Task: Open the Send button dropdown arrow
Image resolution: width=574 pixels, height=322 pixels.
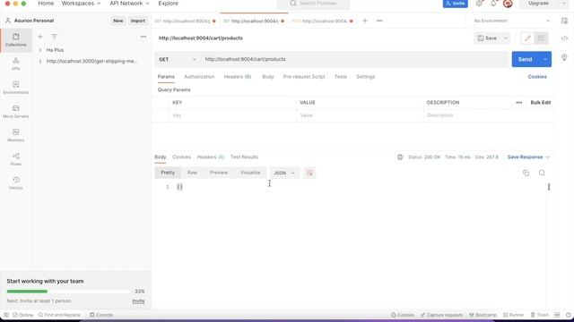Action: pos(544,60)
